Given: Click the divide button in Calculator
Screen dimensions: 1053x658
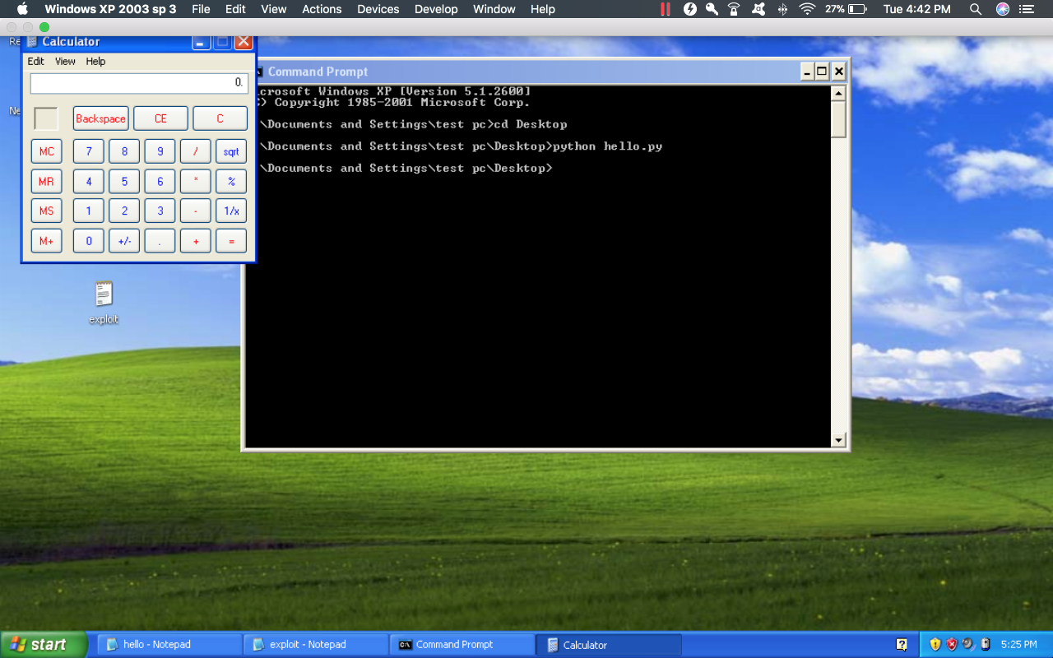Looking at the screenshot, I should pyautogui.click(x=196, y=151).
